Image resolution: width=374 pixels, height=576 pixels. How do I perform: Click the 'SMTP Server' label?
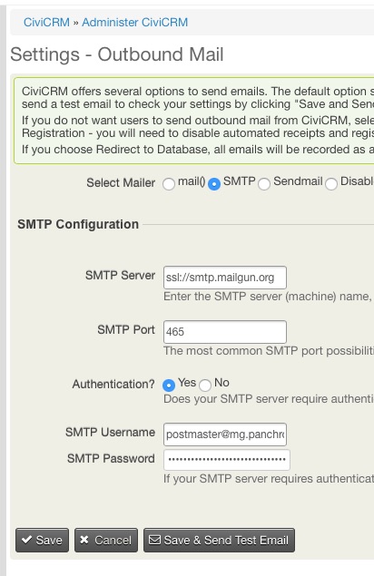coord(120,275)
